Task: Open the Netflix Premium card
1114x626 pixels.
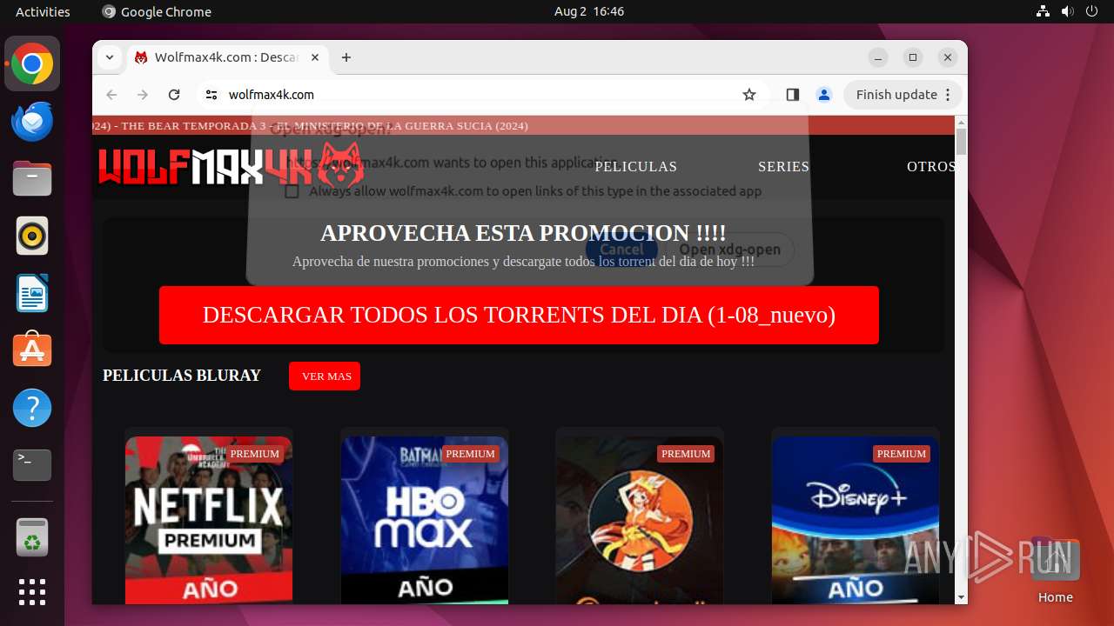Action: pyautogui.click(x=209, y=520)
